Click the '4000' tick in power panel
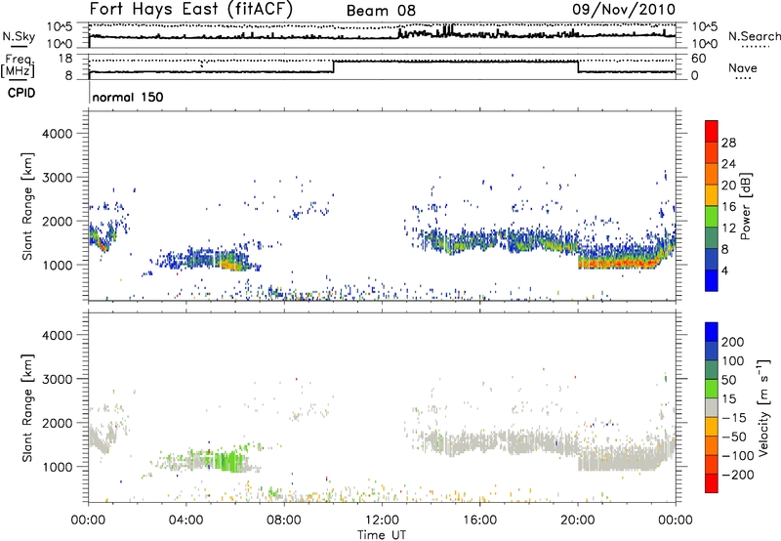This screenshot has width=781, height=541. point(57,134)
